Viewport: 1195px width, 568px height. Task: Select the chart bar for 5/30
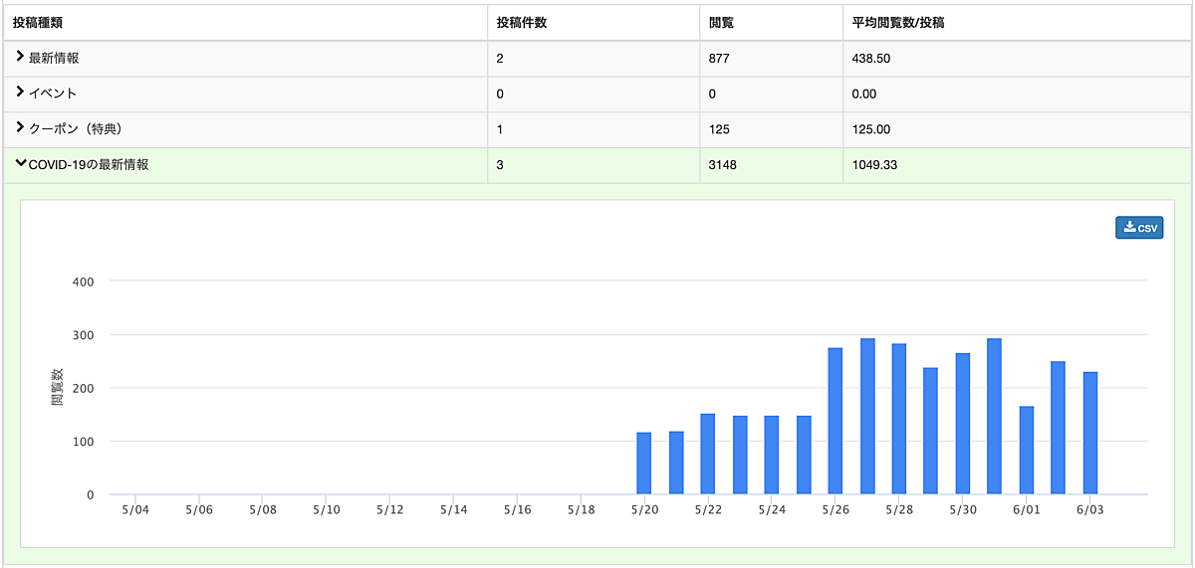point(963,424)
